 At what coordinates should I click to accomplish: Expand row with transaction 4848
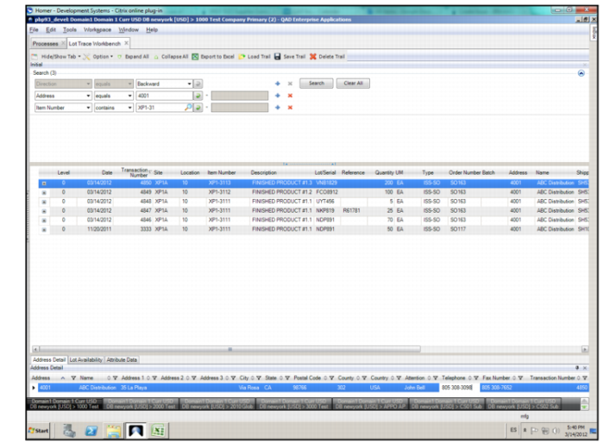click(x=44, y=202)
